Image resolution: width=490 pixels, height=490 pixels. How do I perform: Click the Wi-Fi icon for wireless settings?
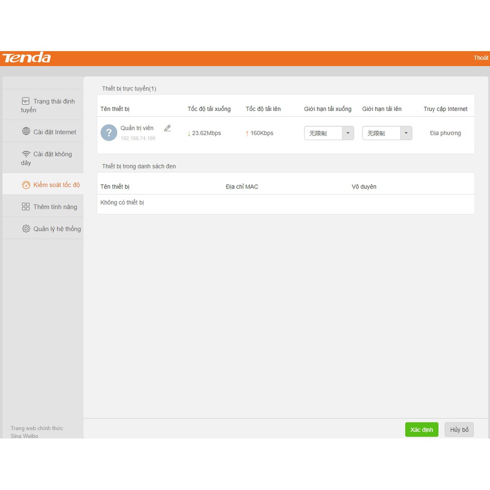tap(26, 154)
